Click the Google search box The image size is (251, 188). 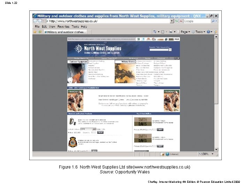click(197, 21)
